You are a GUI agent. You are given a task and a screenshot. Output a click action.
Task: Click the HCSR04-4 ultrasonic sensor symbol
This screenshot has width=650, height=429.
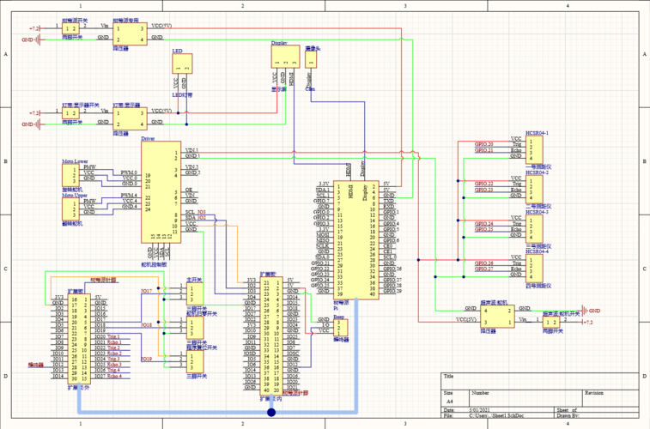(x=534, y=269)
